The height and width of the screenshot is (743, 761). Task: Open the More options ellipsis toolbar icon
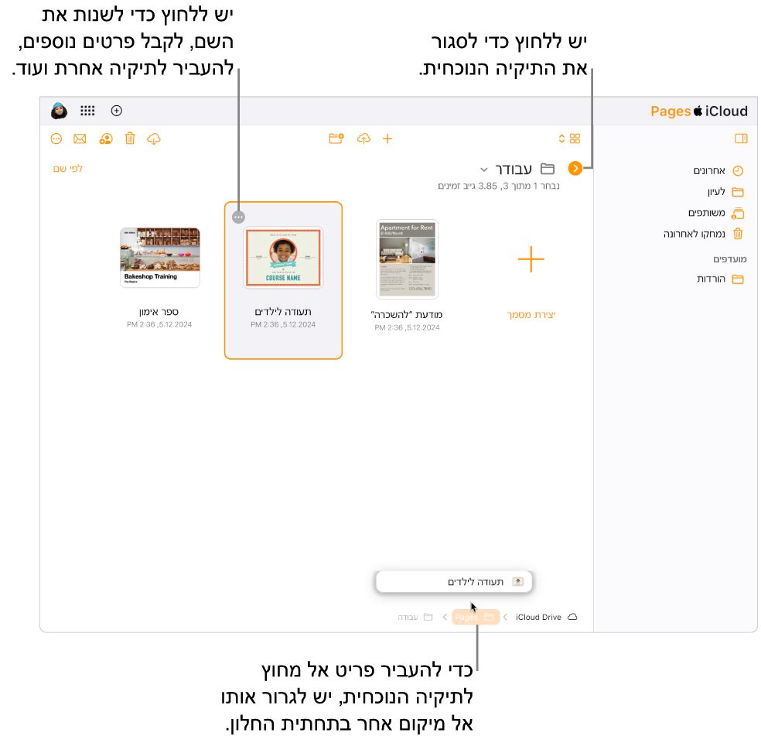[x=56, y=139]
